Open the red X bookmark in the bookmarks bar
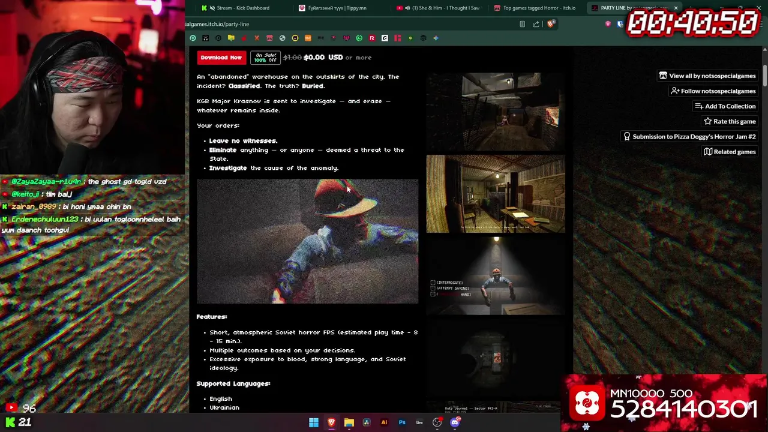This screenshot has width=768, height=432. coord(257,38)
